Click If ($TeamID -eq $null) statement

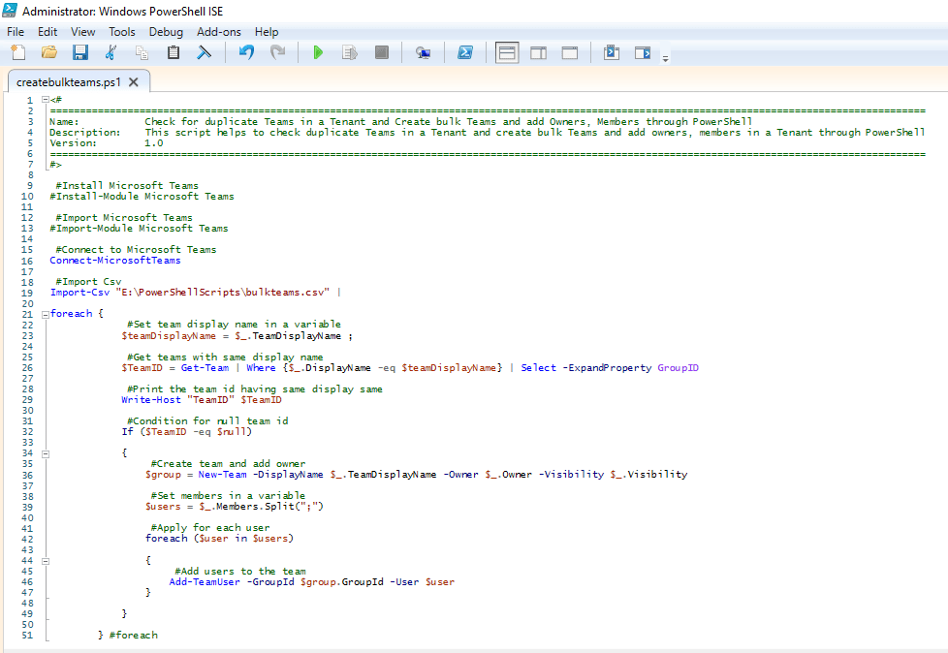coord(186,432)
